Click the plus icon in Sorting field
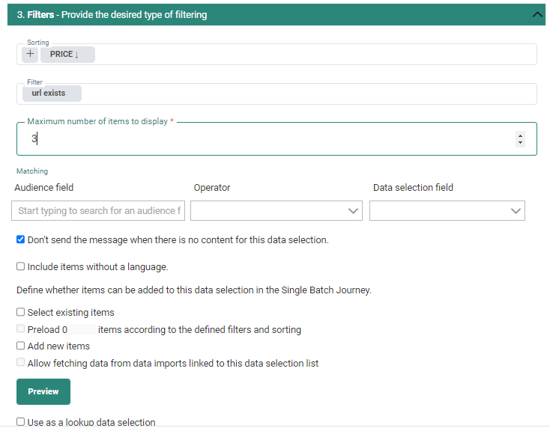 click(x=31, y=54)
